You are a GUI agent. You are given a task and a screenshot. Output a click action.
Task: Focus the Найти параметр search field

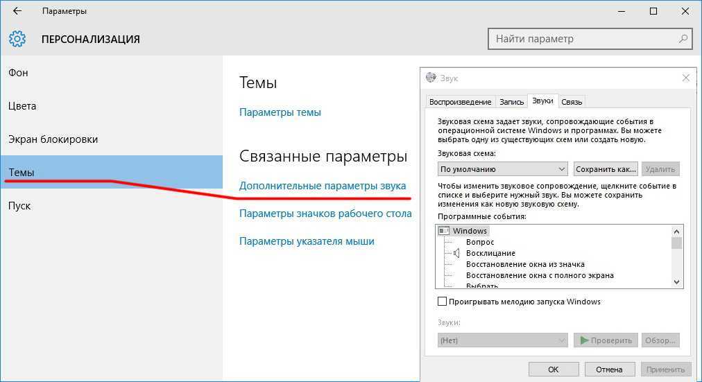click(x=590, y=39)
